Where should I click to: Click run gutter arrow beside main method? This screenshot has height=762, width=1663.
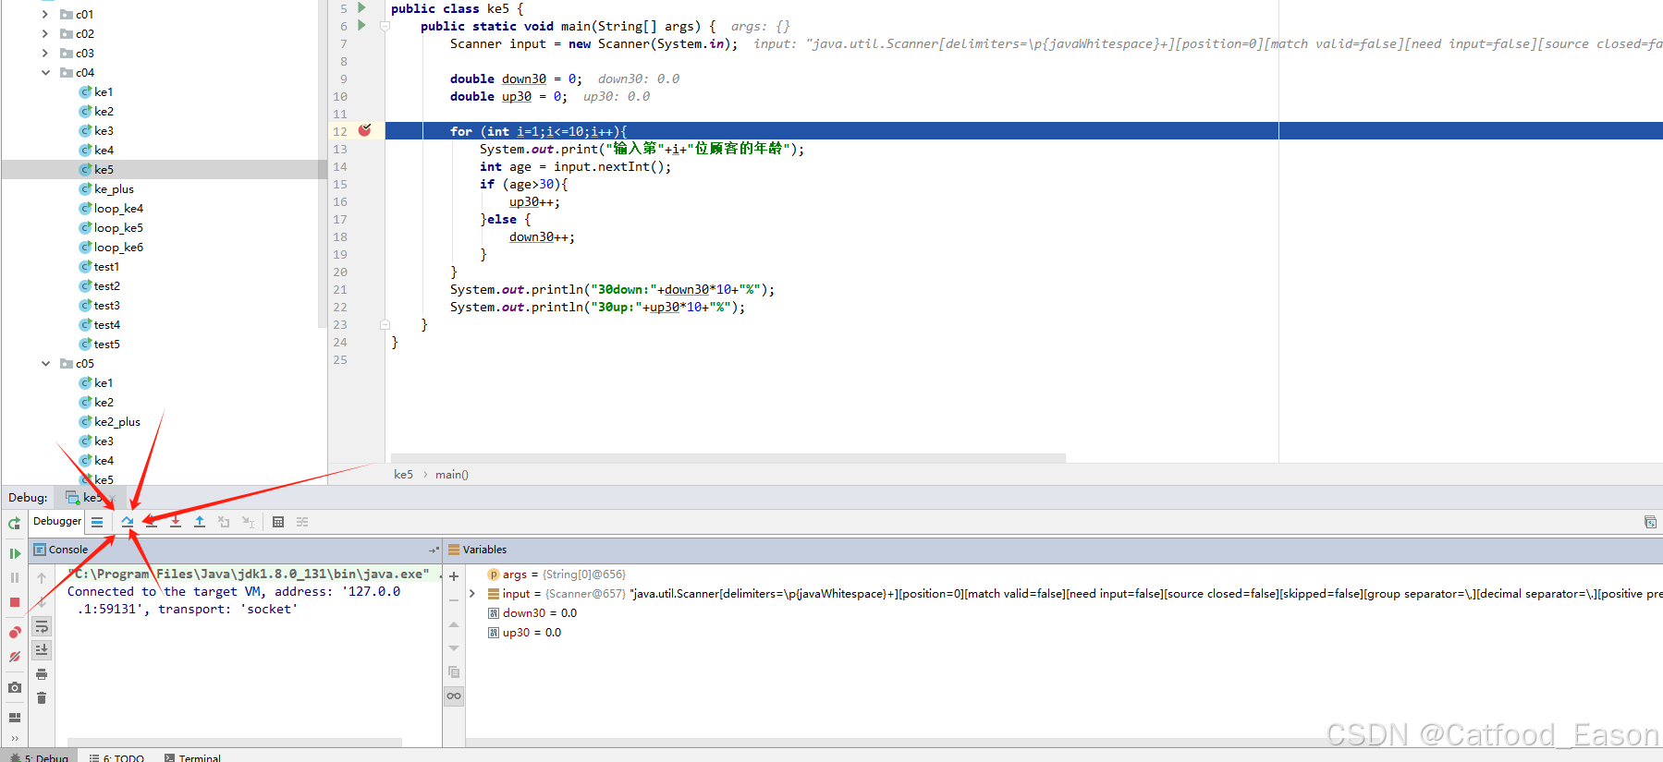coord(362,26)
